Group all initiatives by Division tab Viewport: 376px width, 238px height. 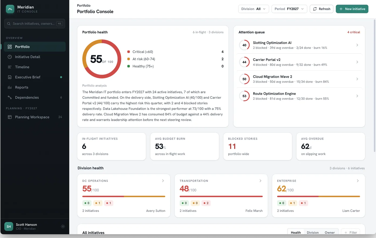313,232
